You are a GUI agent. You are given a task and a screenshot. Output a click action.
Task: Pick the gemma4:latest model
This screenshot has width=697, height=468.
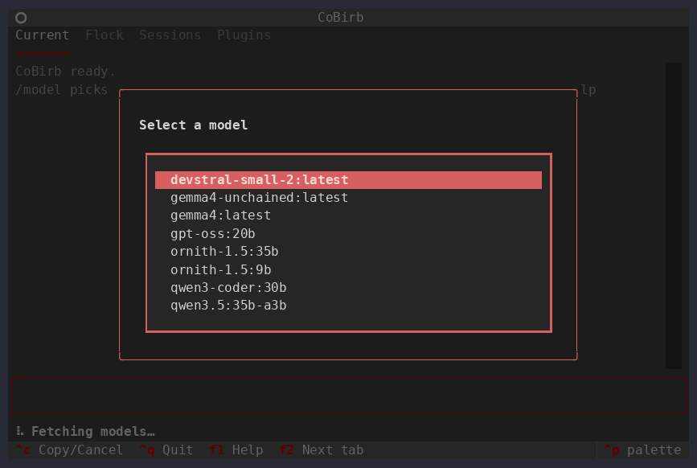348,216
